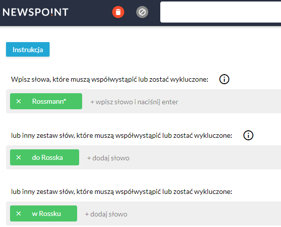
Task: Click '+ dodaj słowo' beside 'w Rossku'
Action: click(106, 214)
